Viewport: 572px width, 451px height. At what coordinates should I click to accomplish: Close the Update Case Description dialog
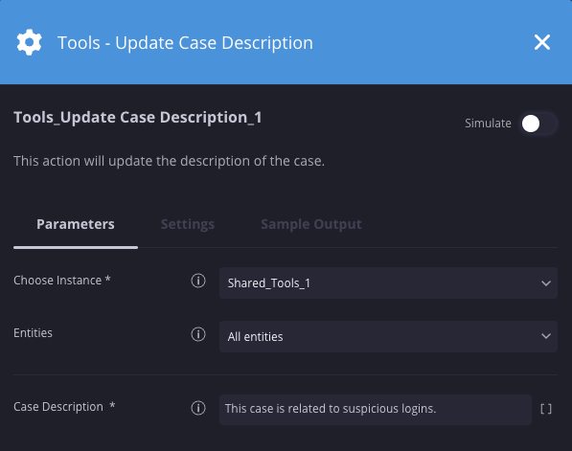(x=542, y=42)
